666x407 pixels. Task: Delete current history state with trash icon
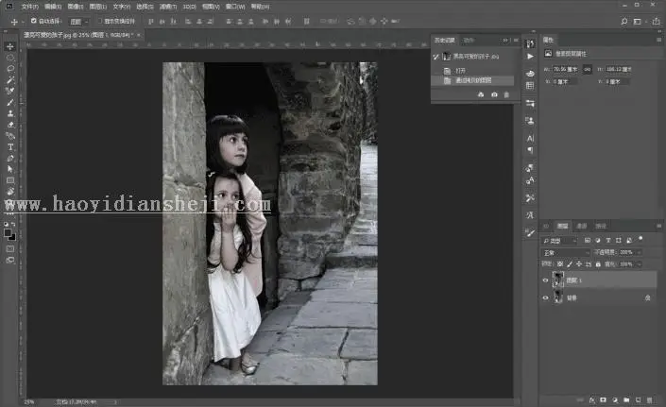506,94
